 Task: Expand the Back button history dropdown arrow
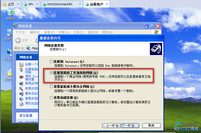[x=31, y=40]
